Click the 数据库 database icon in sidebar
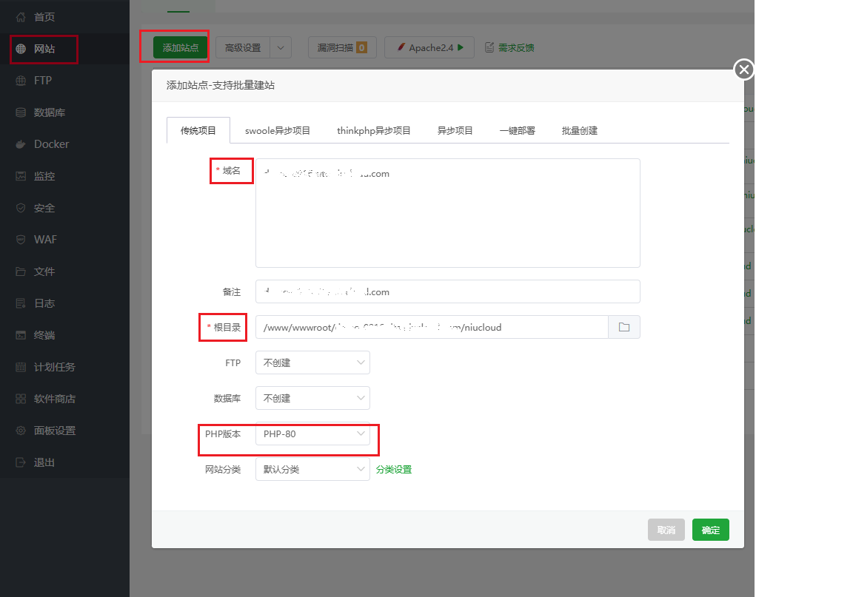853x597 pixels. tap(21, 112)
